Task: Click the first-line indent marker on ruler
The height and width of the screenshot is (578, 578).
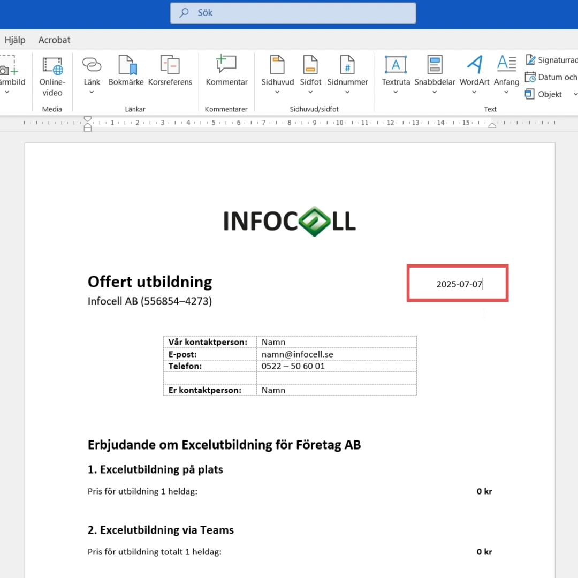Action: 87,119
